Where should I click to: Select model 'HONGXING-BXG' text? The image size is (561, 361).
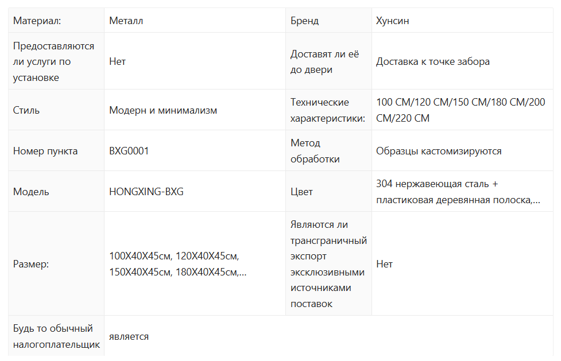coord(146,192)
